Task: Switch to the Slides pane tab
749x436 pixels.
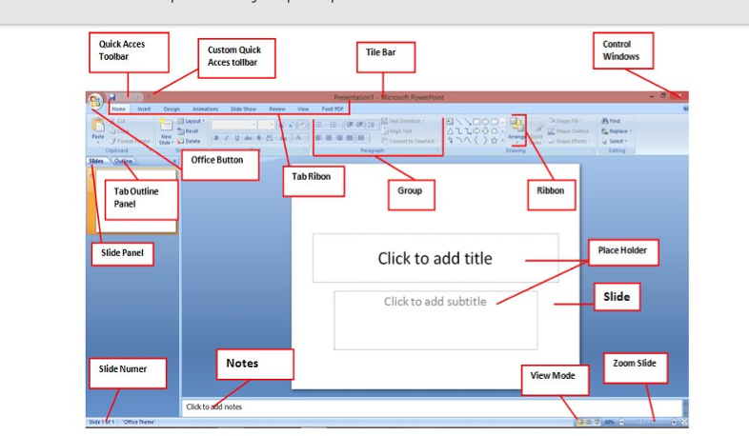Action: pos(96,161)
